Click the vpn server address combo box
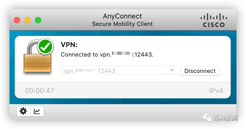The width and height of the screenshot is (246, 129). tap(119, 70)
